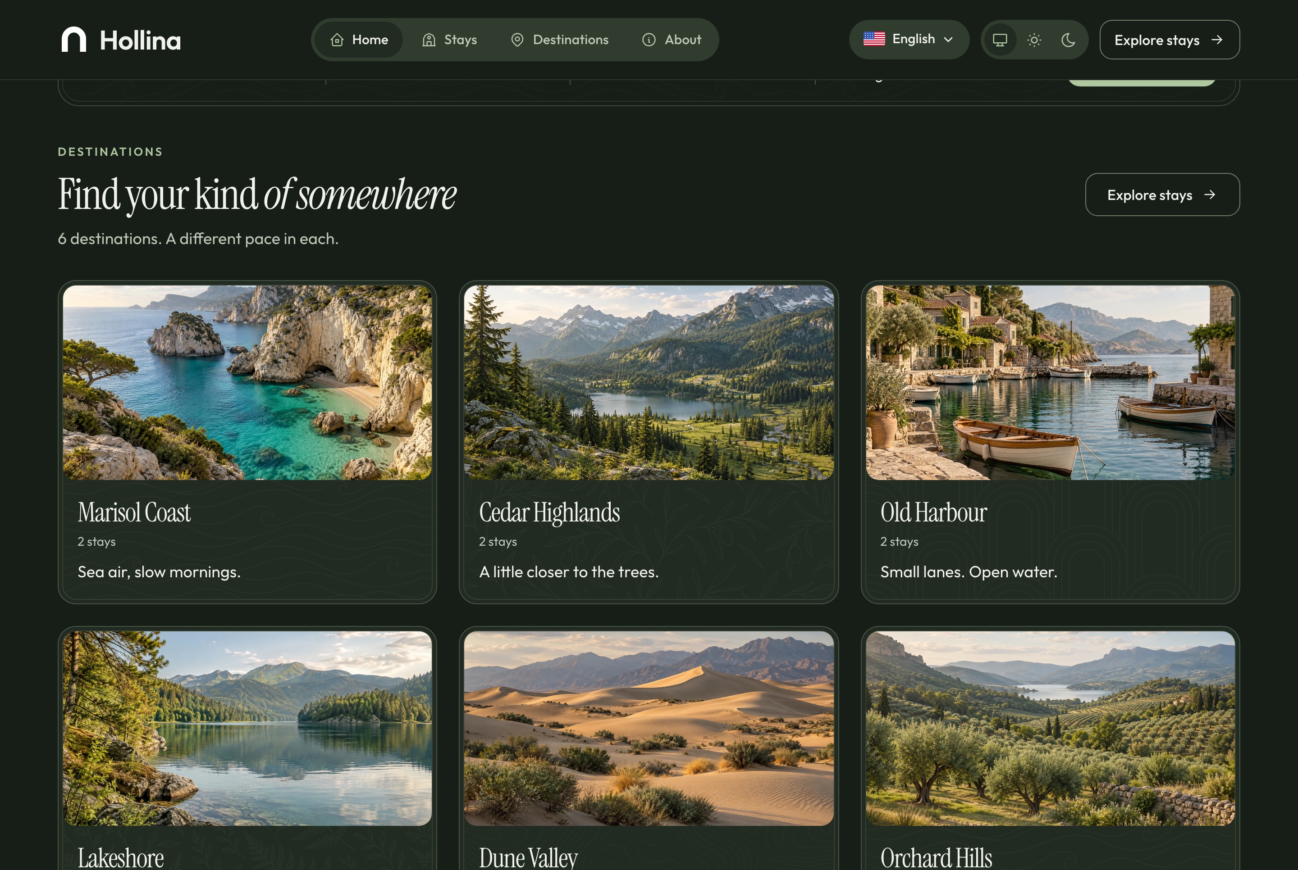Click the Hollina brand name

[x=141, y=41]
